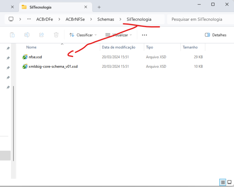Image resolution: width=234 pixels, height=187 pixels.
Task: Open the three-dot more options menu
Action: [144, 35]
